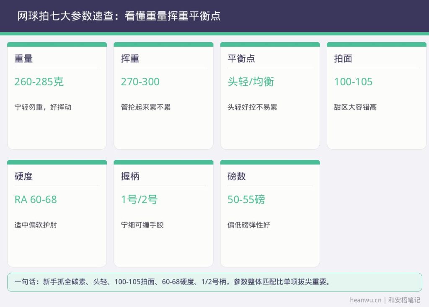429x307 pixels.
Task: Click the note 管抡起来累不累
Action: point(145,107)
